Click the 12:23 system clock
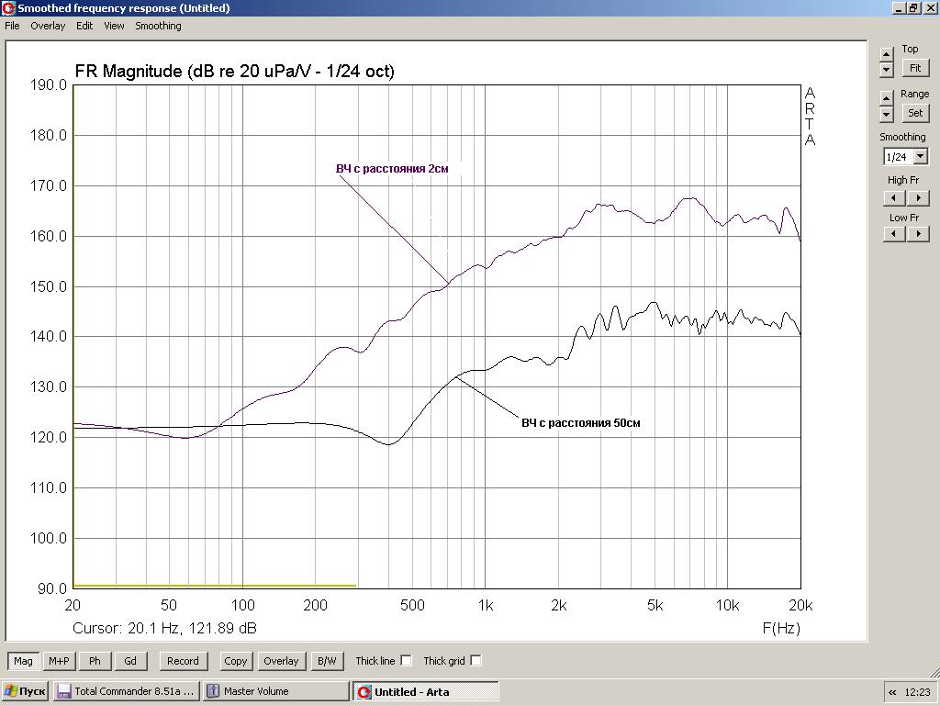The height and width of the screenshot is (705, 940). [917, 692]
